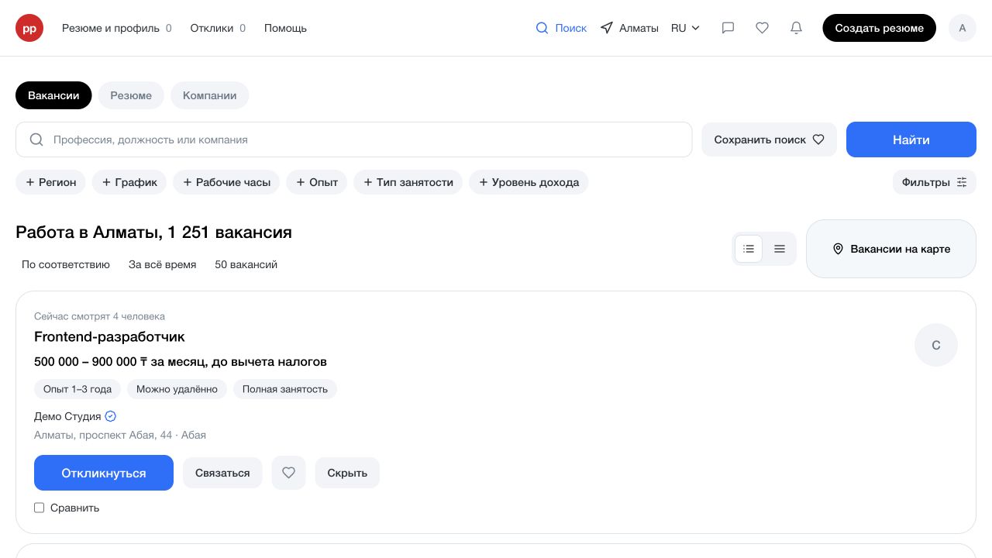Click the company logo C avatar
This screenshot has width=992, height=558.
pyautogui.click(x=936, y=345)
